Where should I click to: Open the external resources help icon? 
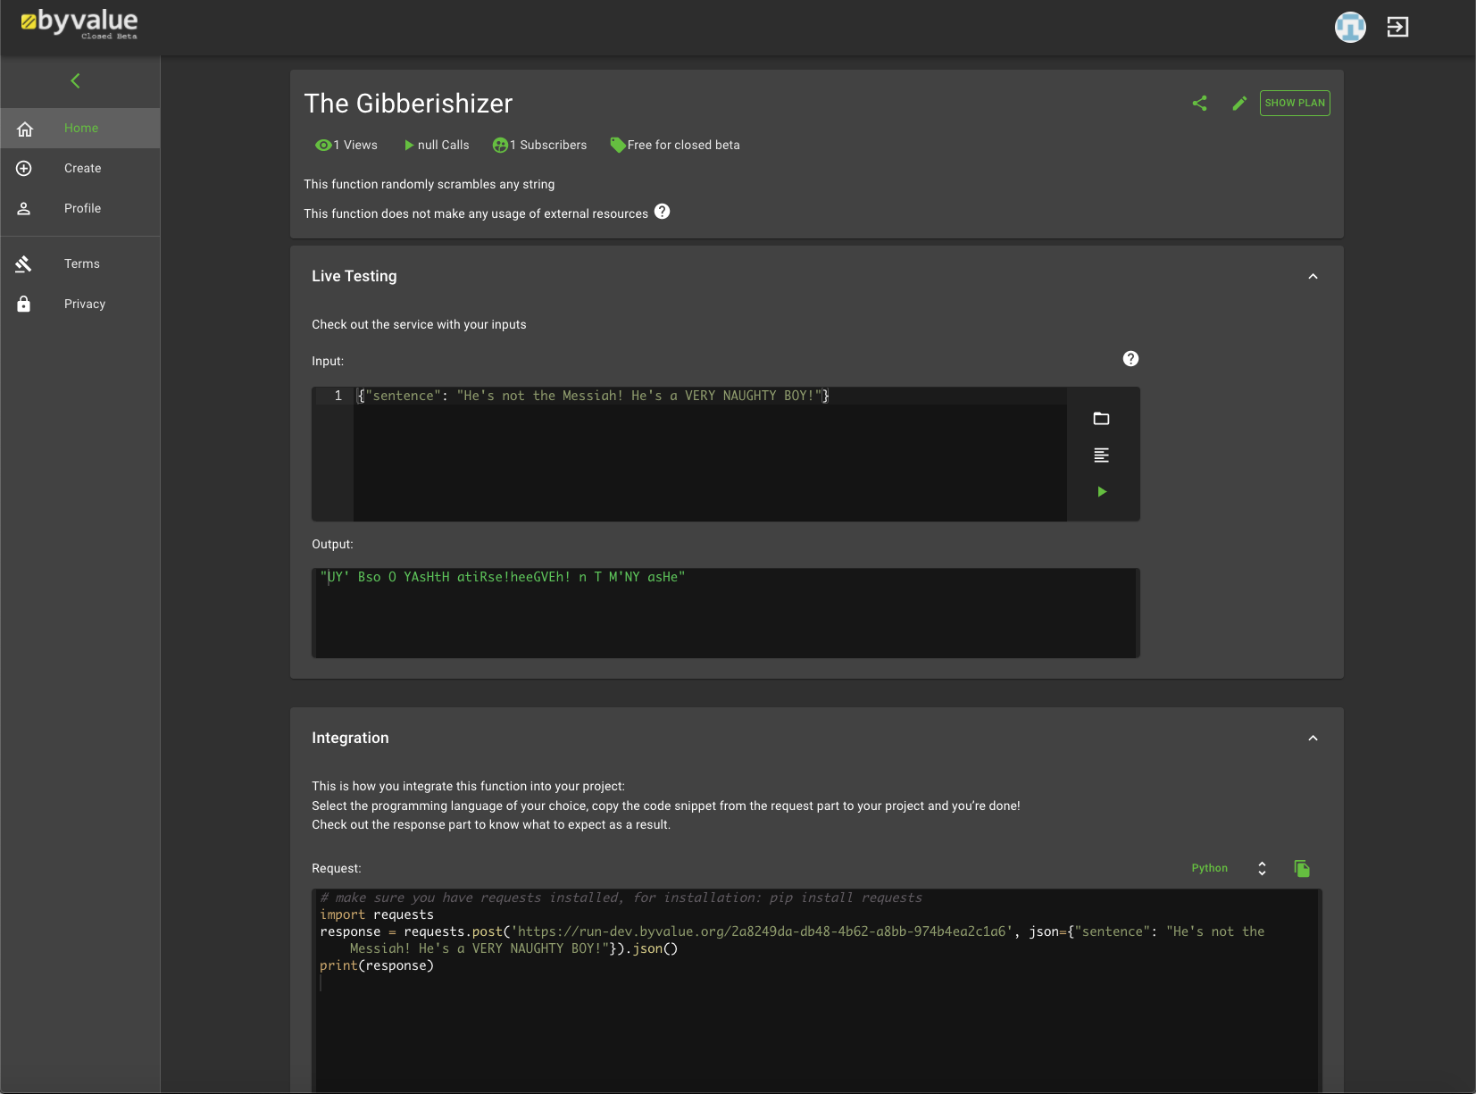pos(662,213)
